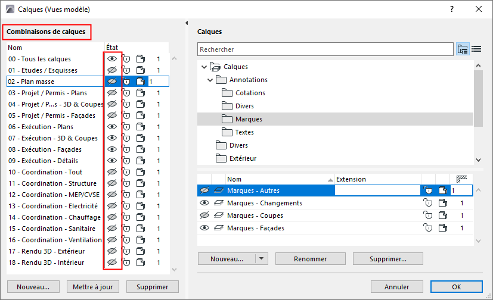This screenshot has height=300, width=493.
Task: Show the Marques - Coupes layer
Action: click(205, 215)
